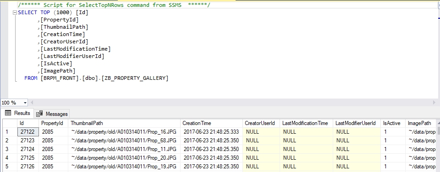
Task: Open the 100 % zoom dropdown
Action: [25, 103]
